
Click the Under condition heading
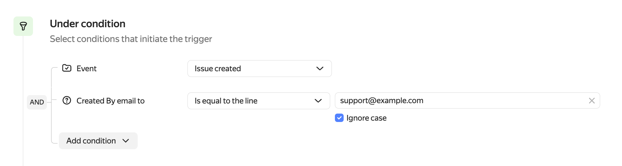coord(88,24)
